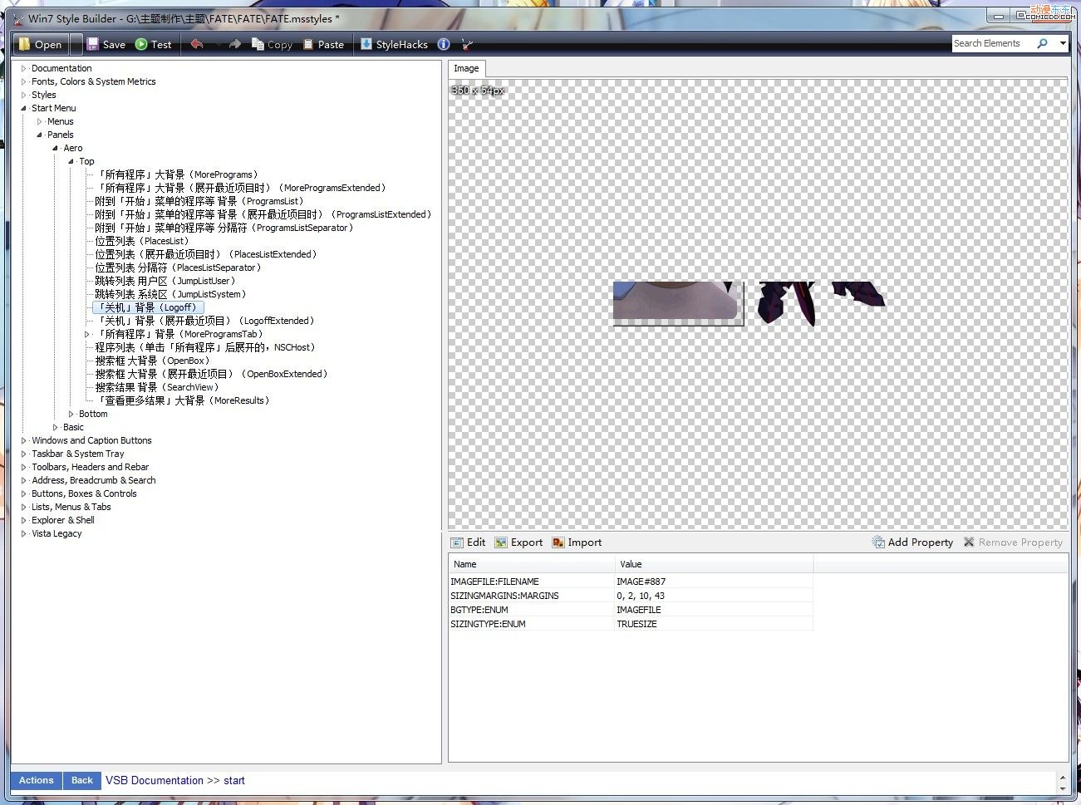The image size is (1081, 805).
Task: Select the PlacesList tree item
Action: [142, 241]
